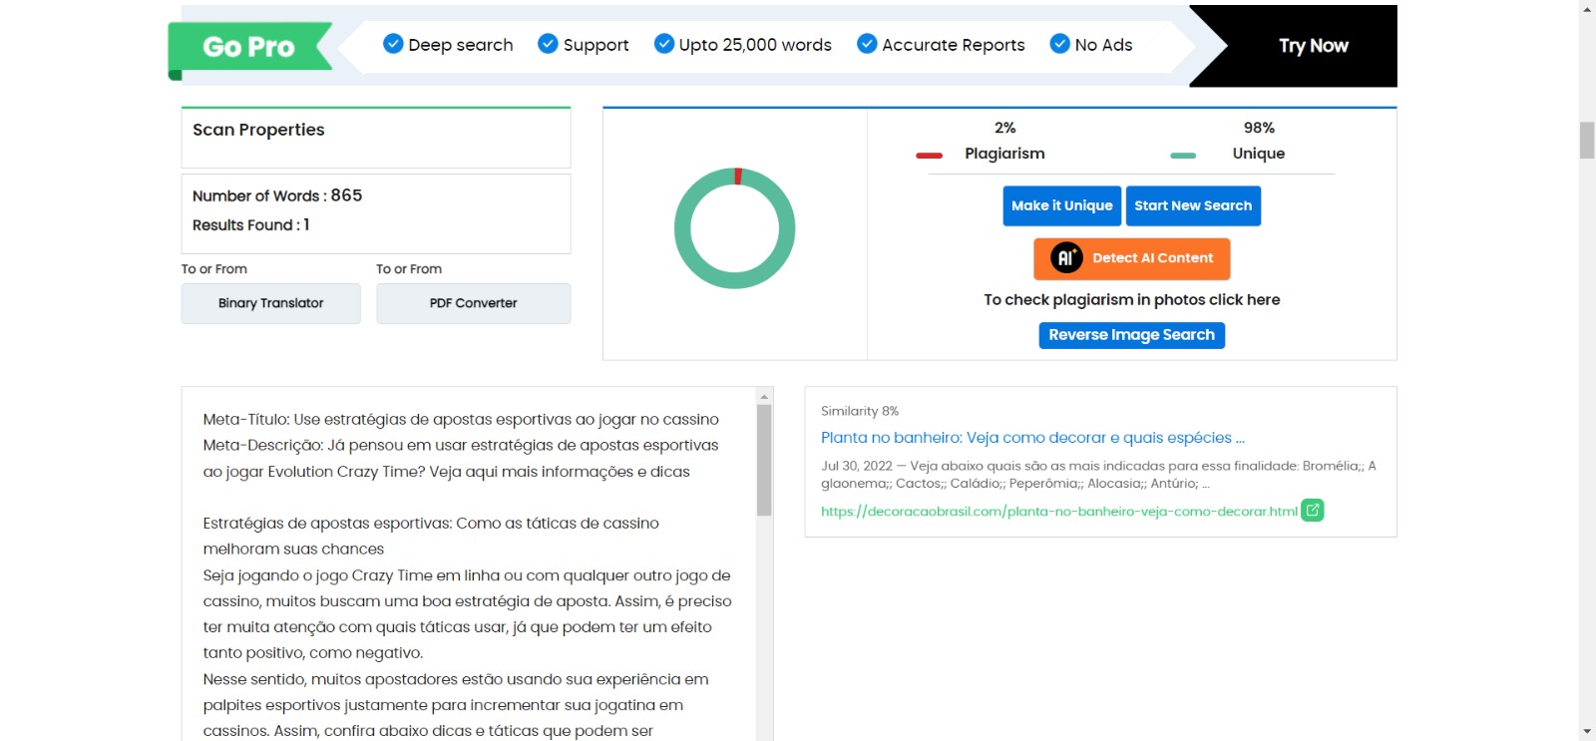
Task: Click the Deep search checkmark icon
Action: [393, 44]
